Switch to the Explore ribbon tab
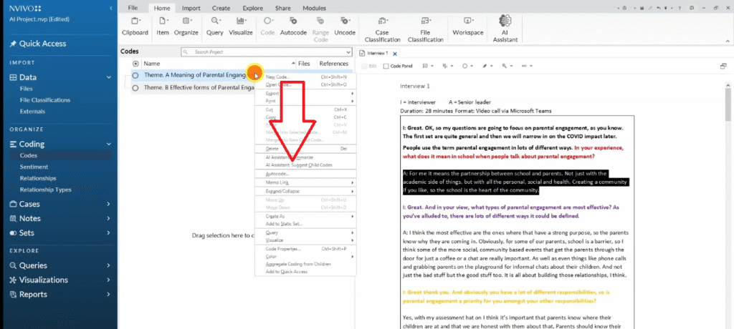This screenshot has width=734, height=329. 252,7
